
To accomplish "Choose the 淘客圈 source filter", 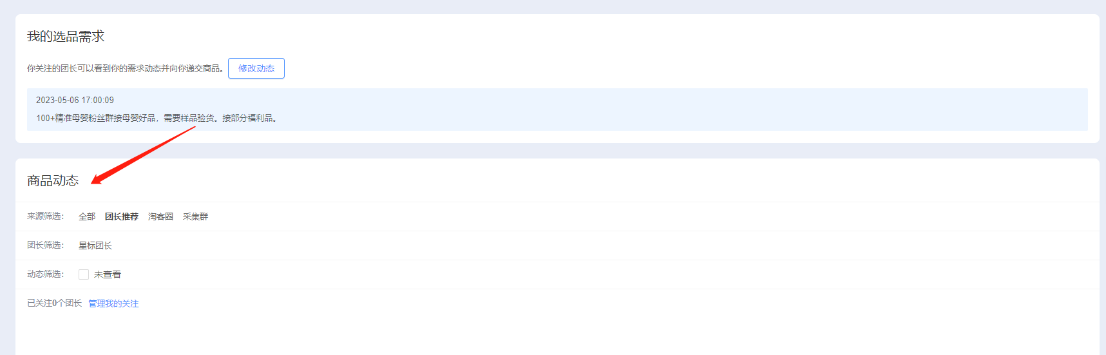I will click(x=160, y=216).
